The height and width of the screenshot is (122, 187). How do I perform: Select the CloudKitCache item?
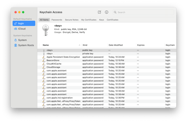(107, 64)
